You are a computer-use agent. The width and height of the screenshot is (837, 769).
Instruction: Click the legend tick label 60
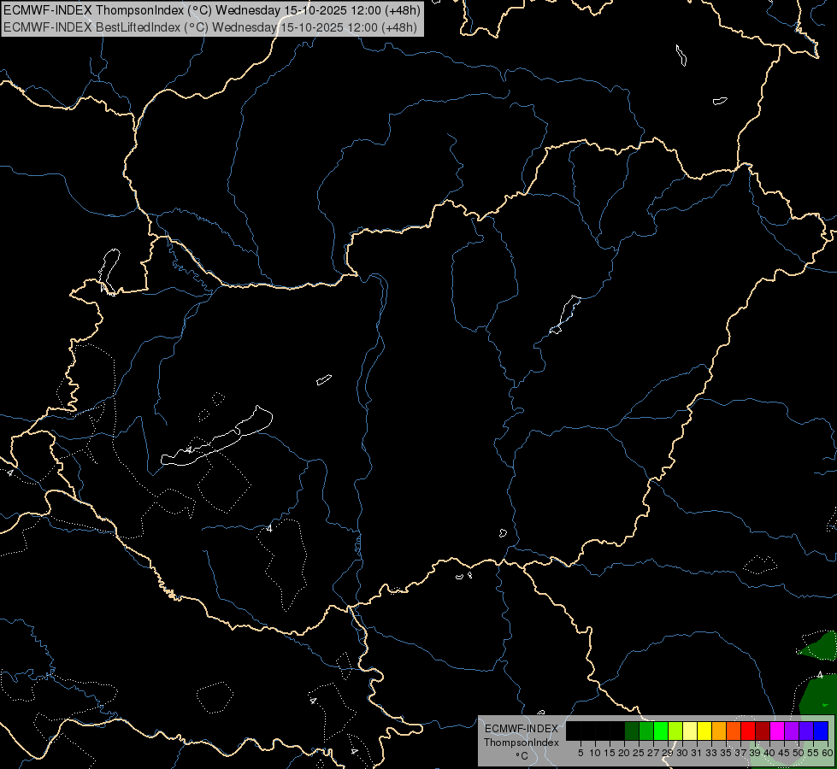point(828,753)
